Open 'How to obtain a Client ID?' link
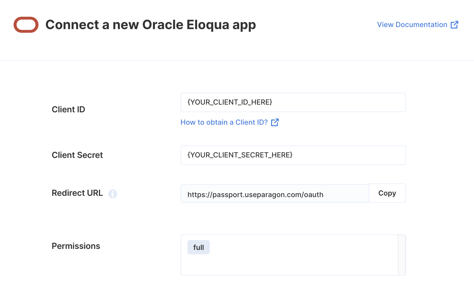The width and height of the screenshot is (474, 303). (x=230, y=122)
